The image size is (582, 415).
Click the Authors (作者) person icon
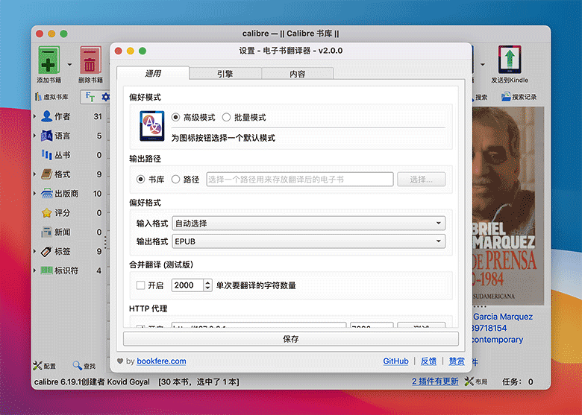point(47,116)
